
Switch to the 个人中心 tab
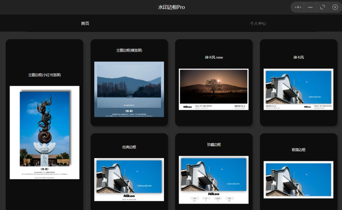coord(258,24)
